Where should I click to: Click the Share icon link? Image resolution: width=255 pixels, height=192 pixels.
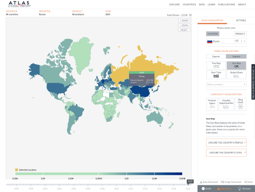pos(248,182)
